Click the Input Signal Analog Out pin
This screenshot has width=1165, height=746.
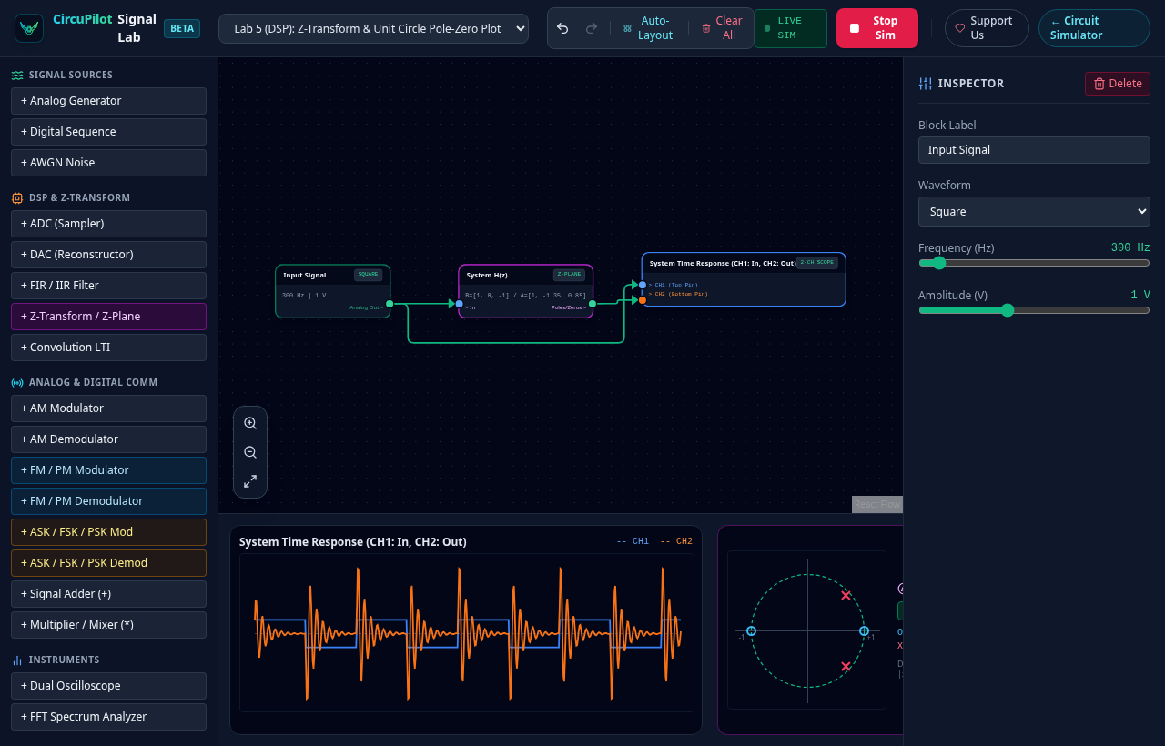[x=390, y=304]
